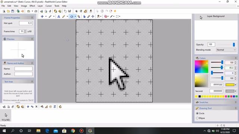The height and width of the screenshot is (134, 239).
Task: Click the X delete frame icon in the bottom toolbar
Action: coord(37,107)
